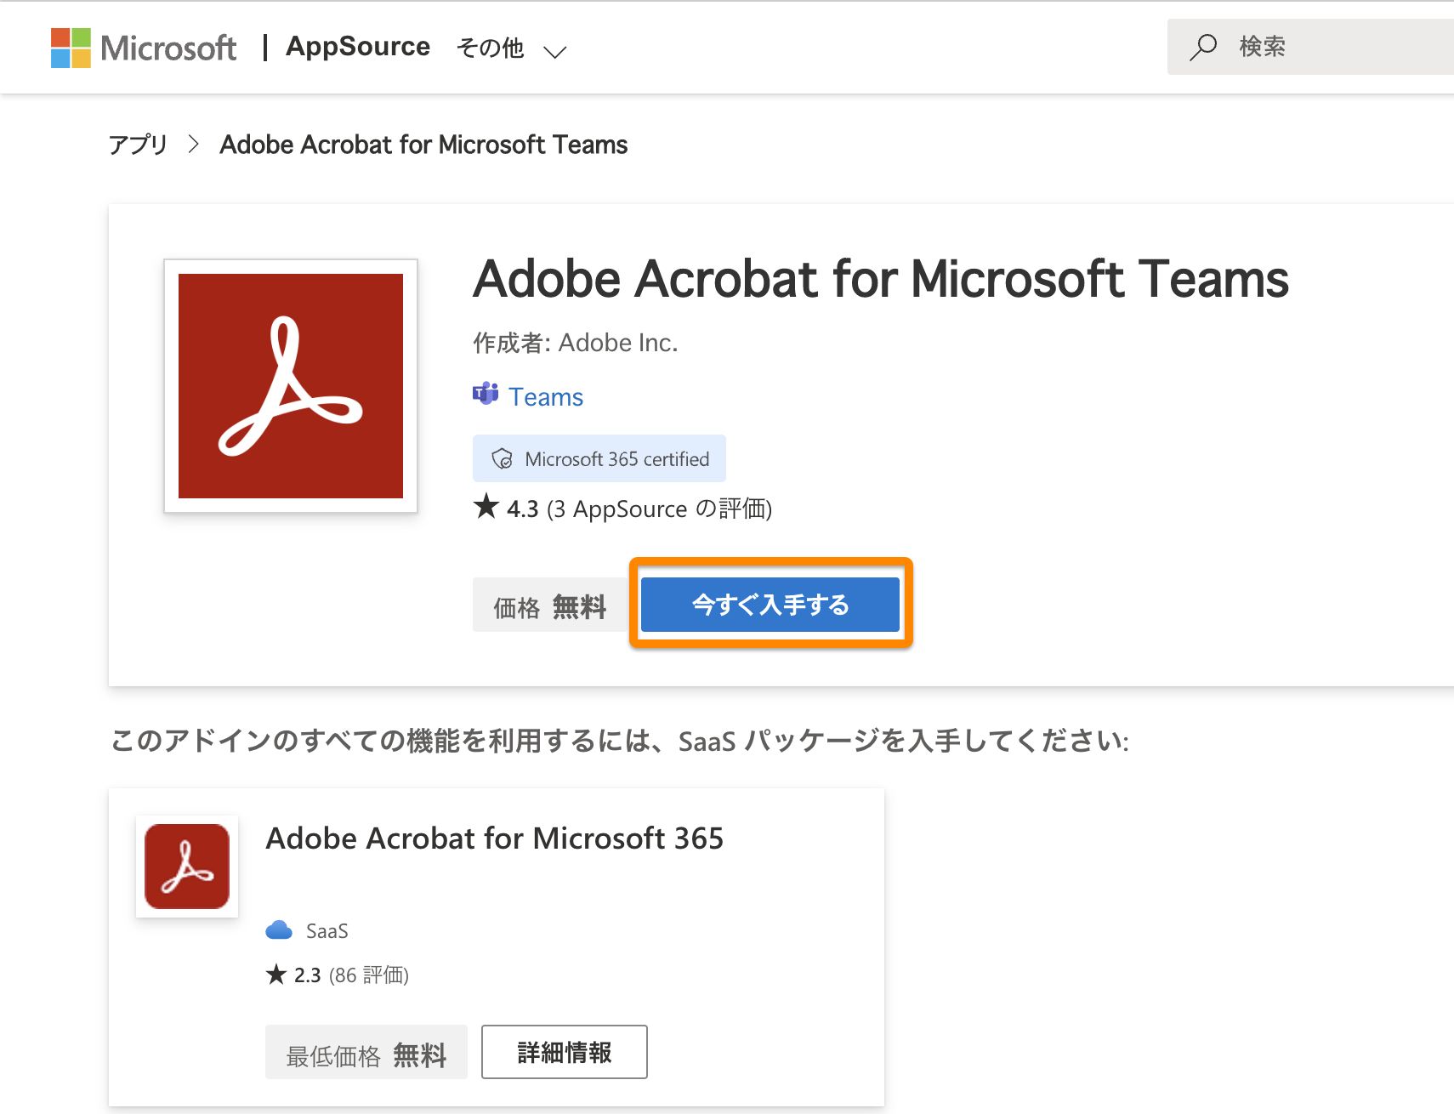Screen dimensions: 1454x1114
Task: Click Adobe Acrobat for Microsoft Teams breadcrumb
Action: (x=423, y=145)
